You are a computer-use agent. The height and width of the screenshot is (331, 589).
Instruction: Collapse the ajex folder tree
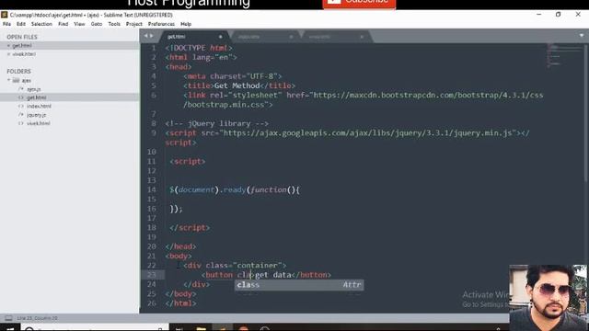point(8,80)
